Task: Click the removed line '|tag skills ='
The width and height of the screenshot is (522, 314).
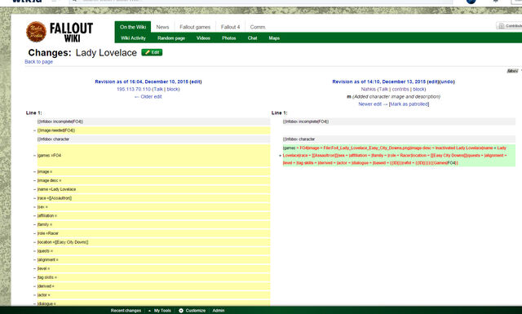Action: point(153,277)
